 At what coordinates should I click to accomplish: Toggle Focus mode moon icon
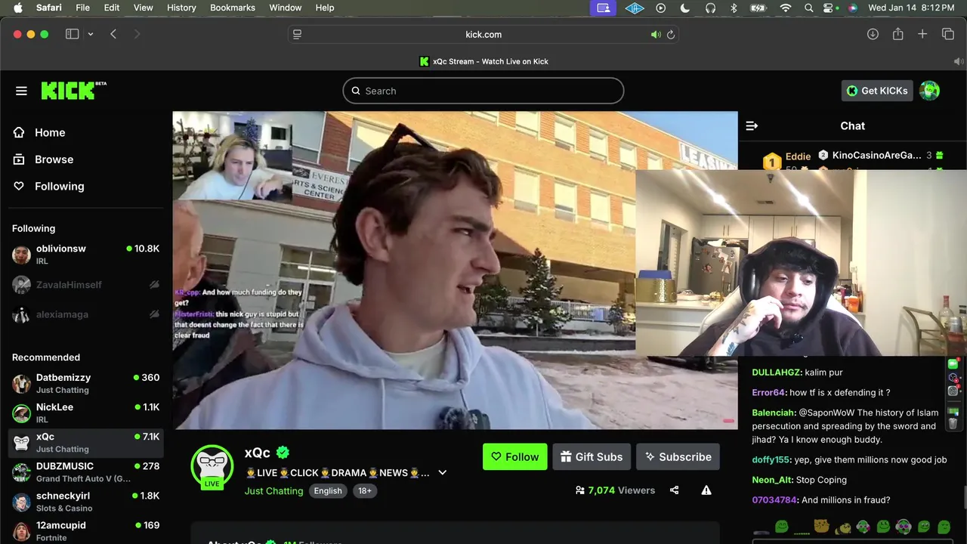click(685, 8)
